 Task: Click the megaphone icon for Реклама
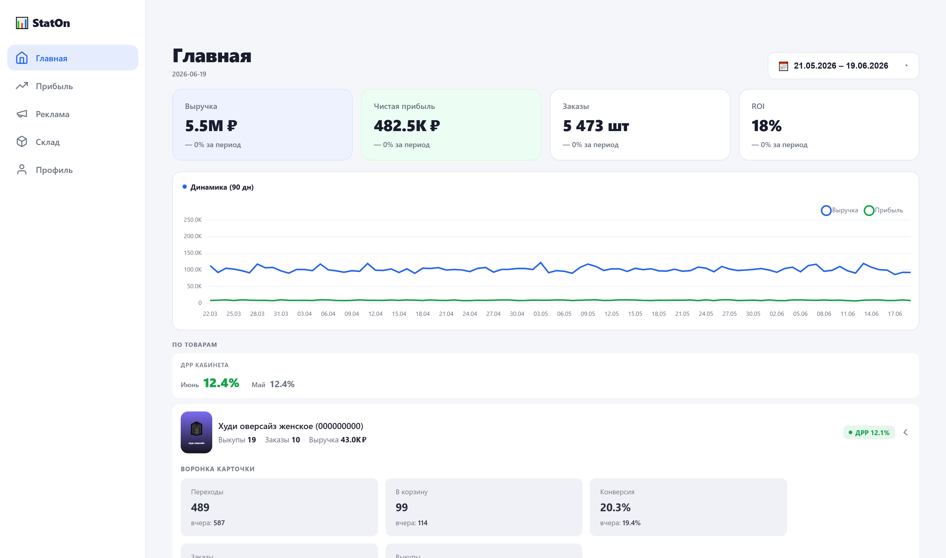[x=22, y=113]
